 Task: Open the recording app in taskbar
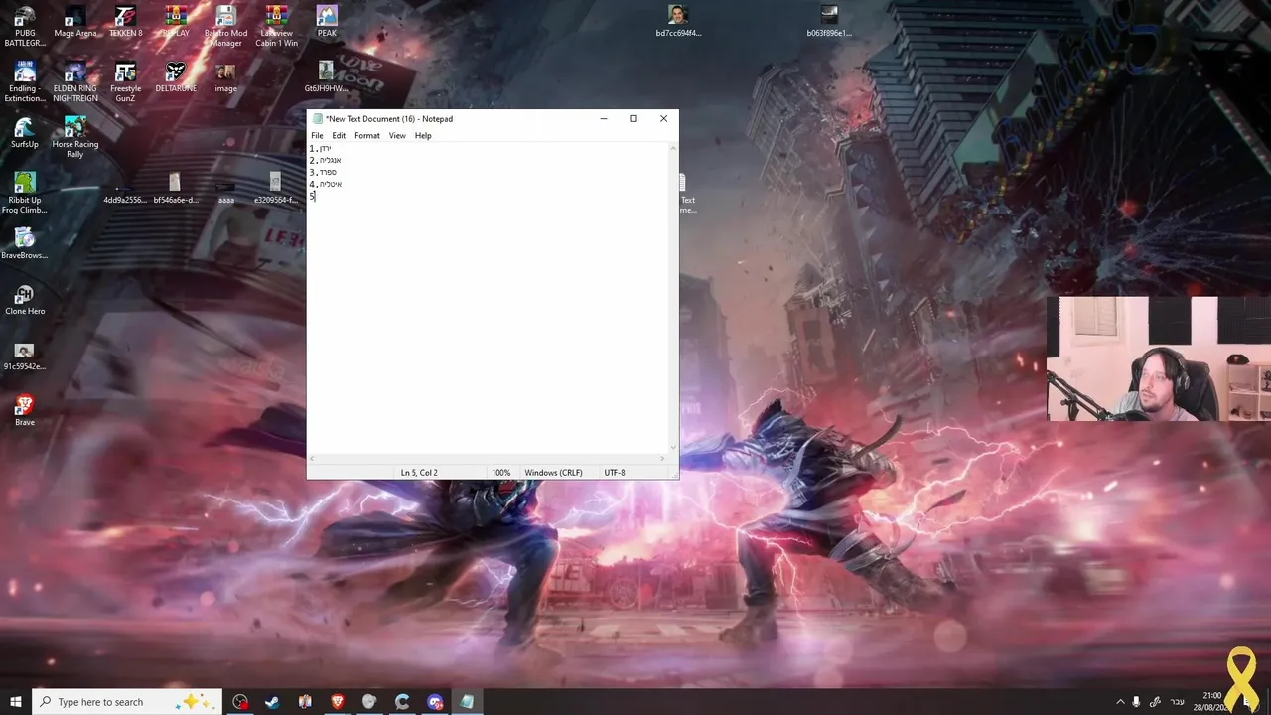click(x=240, y=702)
